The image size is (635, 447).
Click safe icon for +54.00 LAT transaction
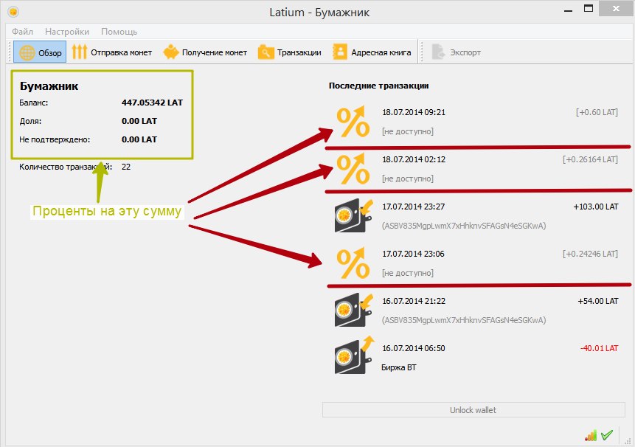pyautogui.click(x=353, y=310)
